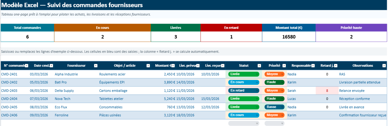This screenshot has width=388, height=126.
Task: Click the Priorité header filter arrow
Action: [283, 66]
